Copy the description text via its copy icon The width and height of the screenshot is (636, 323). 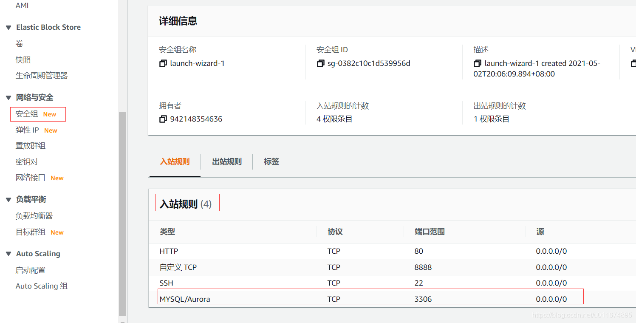478,63
